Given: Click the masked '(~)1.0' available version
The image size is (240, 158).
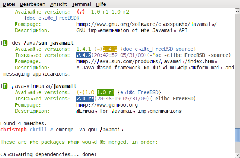Looking at the screenshot, I should 85,92.
